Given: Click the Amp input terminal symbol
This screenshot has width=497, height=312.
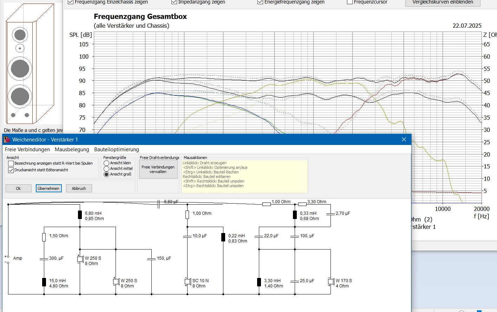Looking at the screenshot, I should click(x=7, y=260).
